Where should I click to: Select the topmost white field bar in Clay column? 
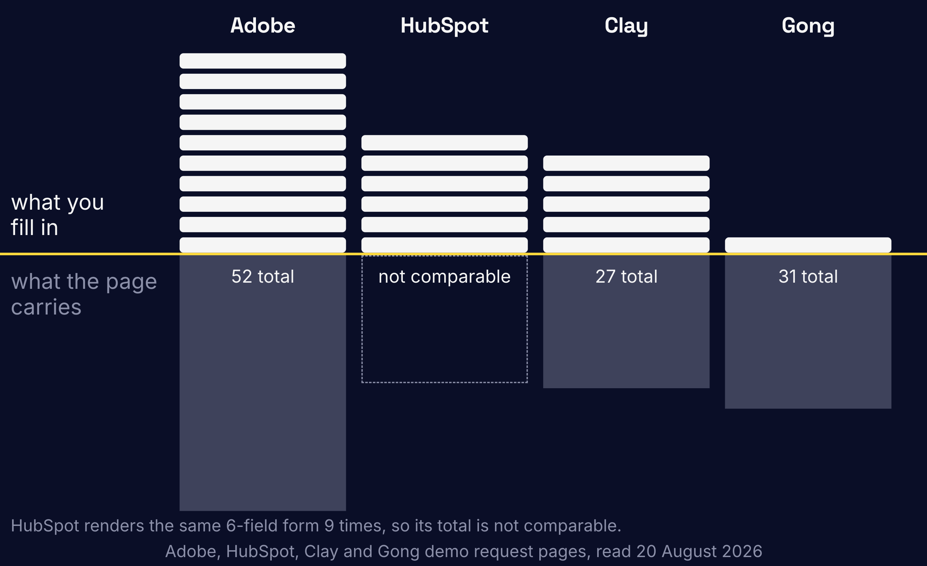(x=626, y=163)
